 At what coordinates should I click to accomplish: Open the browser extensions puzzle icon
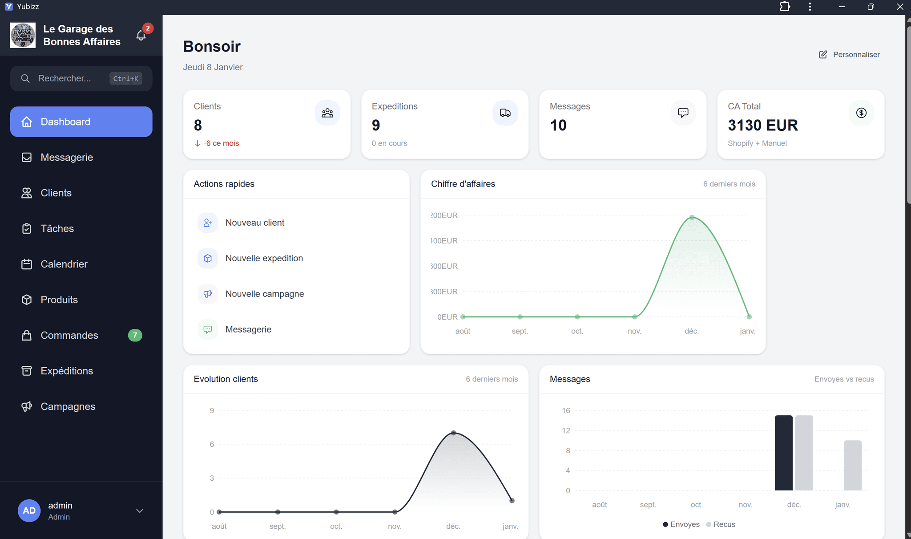(785, 7)
